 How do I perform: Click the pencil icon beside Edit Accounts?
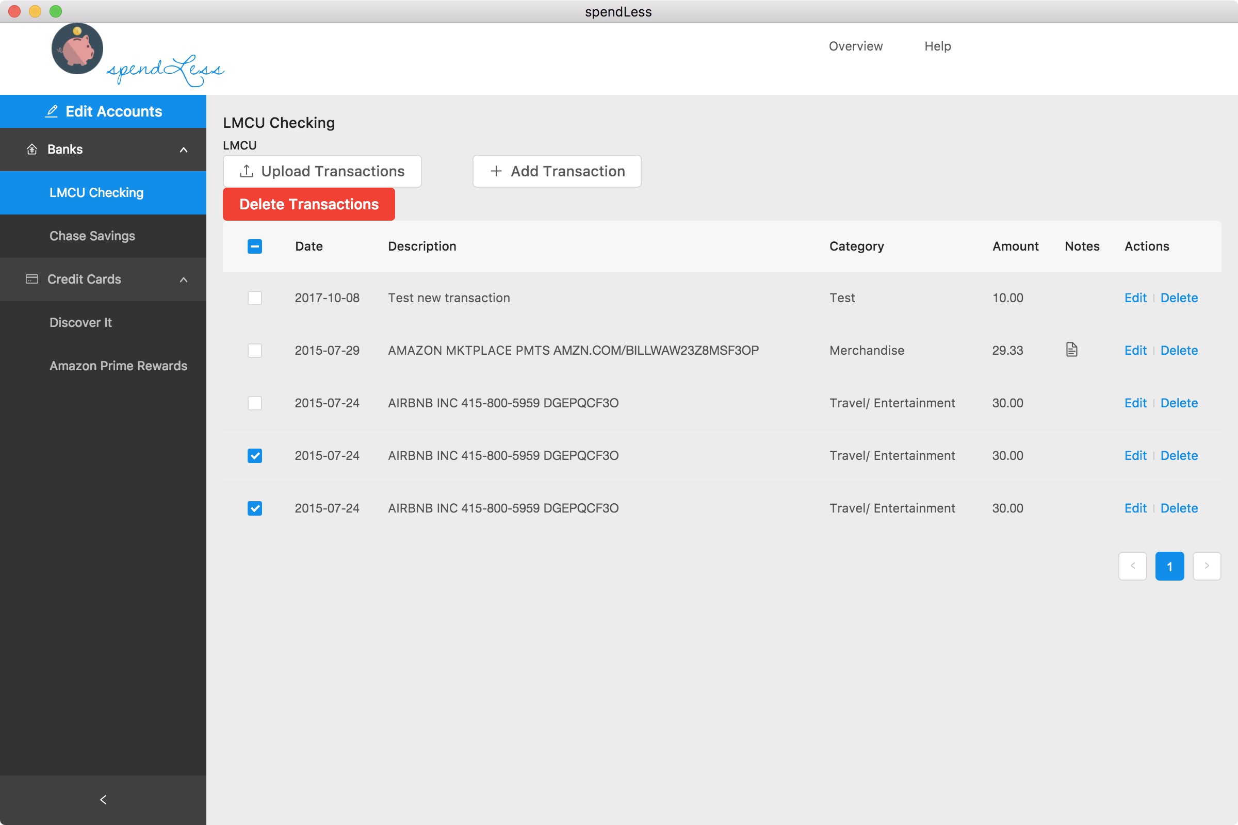pyautogui.click(x=52, y=111)
